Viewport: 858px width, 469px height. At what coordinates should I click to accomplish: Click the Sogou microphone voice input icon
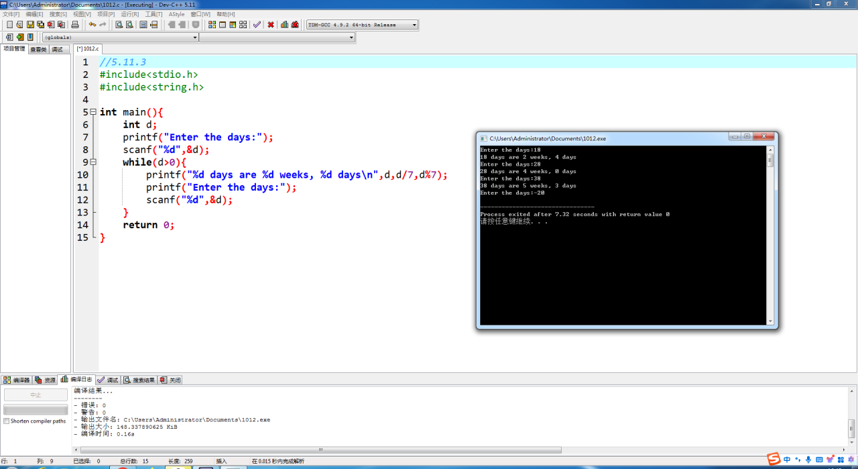pyautogui.click(x=808, y=459)
